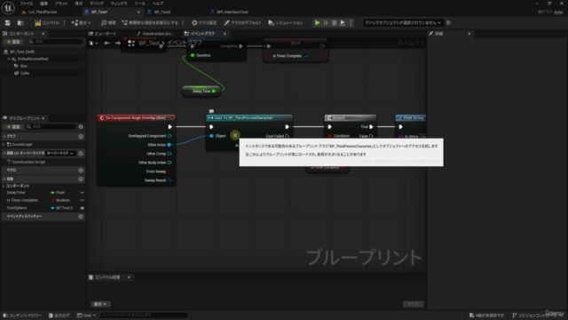Open クラス設定 class settings
The height and width of the screenshot is (320, 568).
204,23
